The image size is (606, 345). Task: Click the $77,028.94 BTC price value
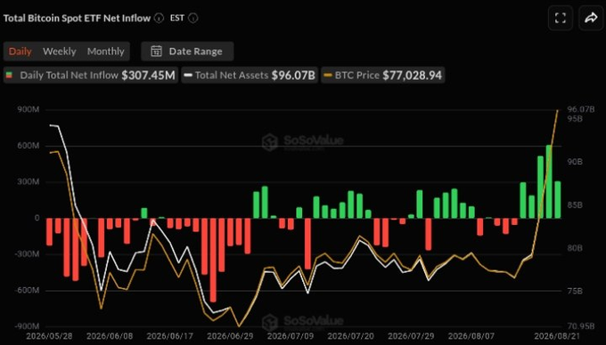[x=412, y=76]
